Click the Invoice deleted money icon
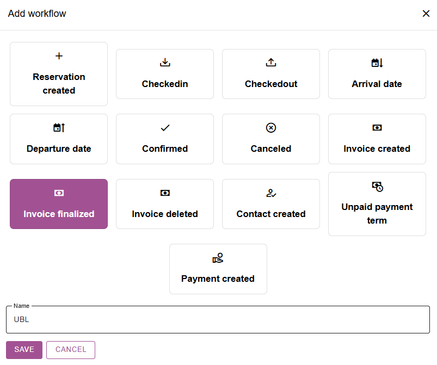This screenshot has height=365, width=437. (x=165, y=193)
